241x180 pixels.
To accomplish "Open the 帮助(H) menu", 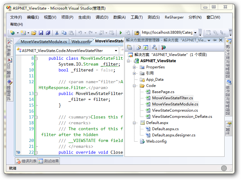I will tap(17, 24).
